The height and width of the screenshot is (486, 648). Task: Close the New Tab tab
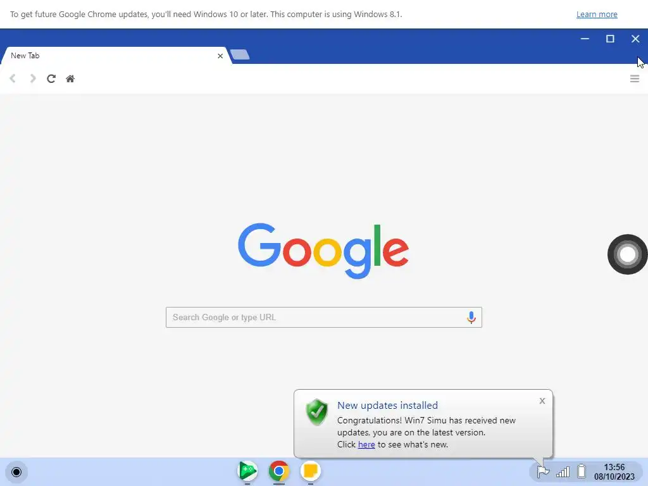point(220,56)
